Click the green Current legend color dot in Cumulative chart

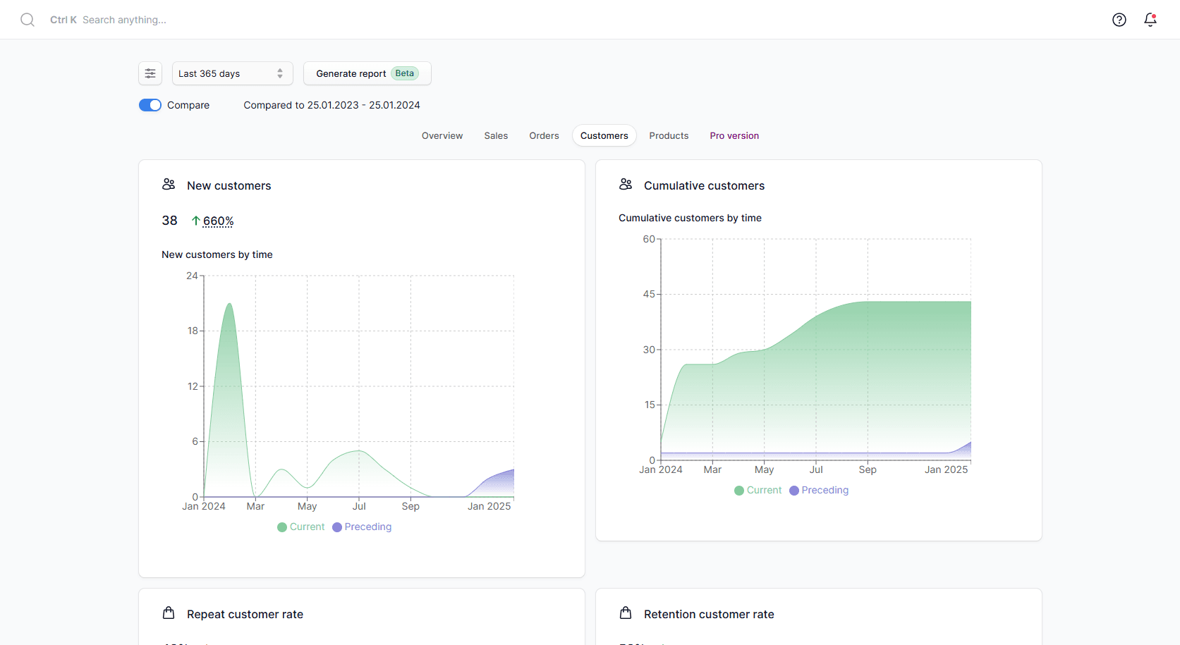pyautogui.click(x=739, y=491)
